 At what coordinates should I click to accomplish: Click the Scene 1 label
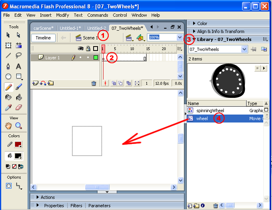pos(90,38)
